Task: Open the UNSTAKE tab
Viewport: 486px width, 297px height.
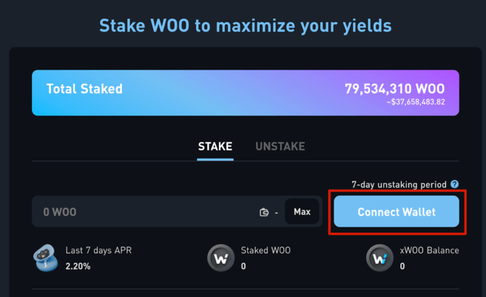Action: click(280, 147)
